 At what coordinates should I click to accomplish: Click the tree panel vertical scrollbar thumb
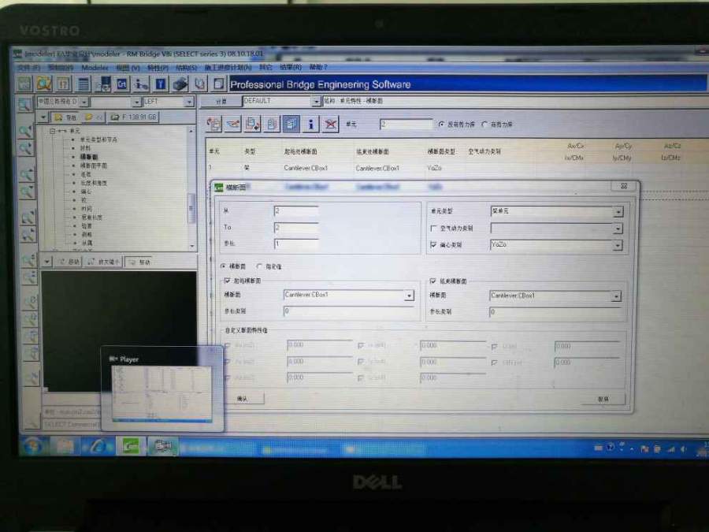pyautogui.click(x=191, y=207)
